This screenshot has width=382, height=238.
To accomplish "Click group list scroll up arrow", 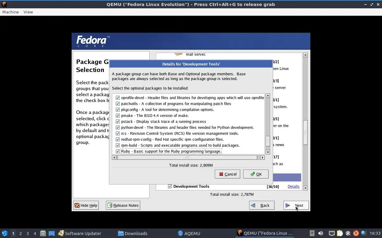I will coord(305,55).
